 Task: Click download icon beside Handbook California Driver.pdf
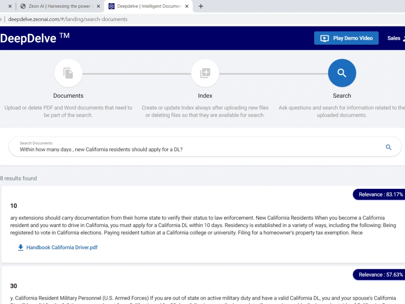(x=21, y=247)
